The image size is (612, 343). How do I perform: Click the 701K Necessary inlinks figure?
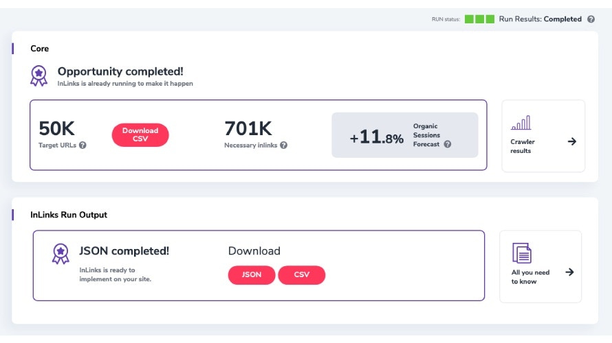[x=248, y=129]
